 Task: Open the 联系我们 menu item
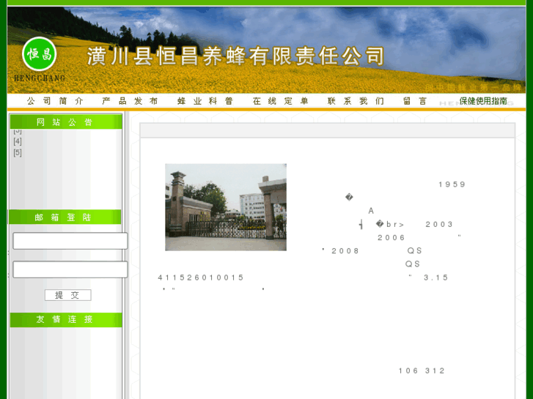356,101
